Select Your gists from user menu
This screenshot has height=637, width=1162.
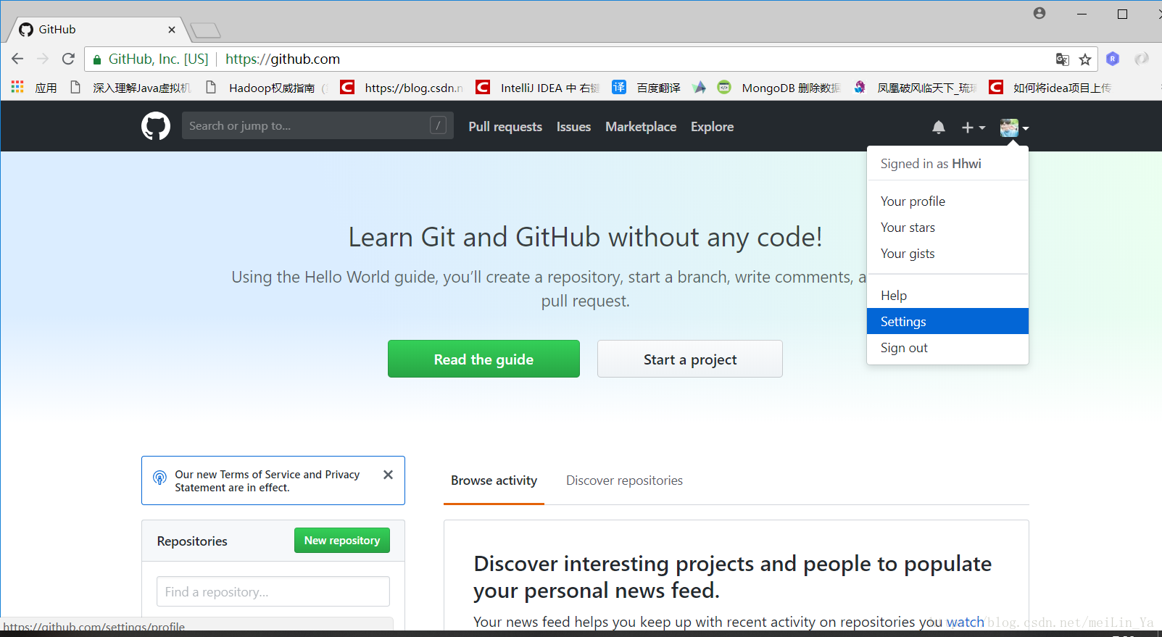(x=947, y=254)
